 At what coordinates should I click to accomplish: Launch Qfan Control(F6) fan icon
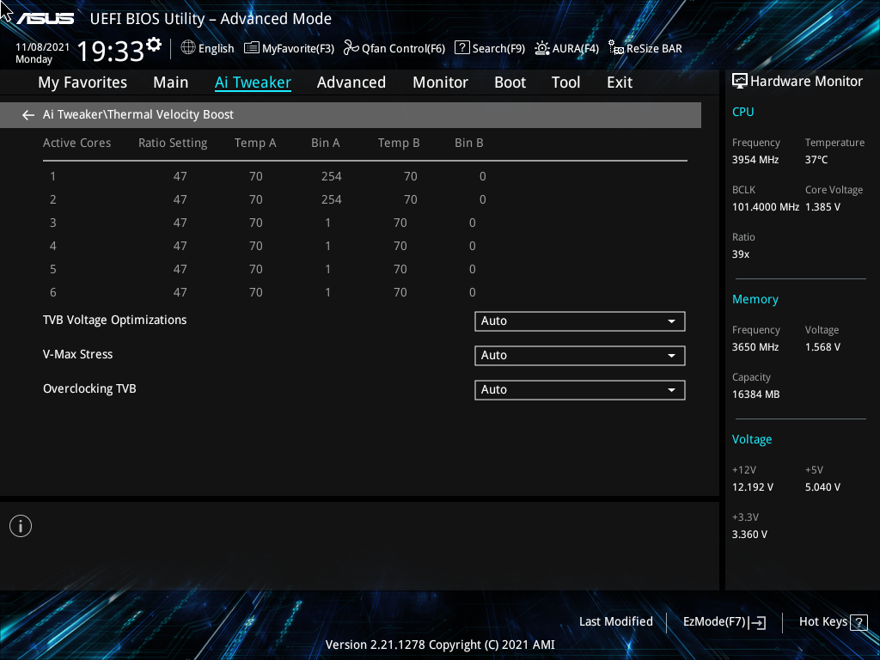(x=351, y=48)
